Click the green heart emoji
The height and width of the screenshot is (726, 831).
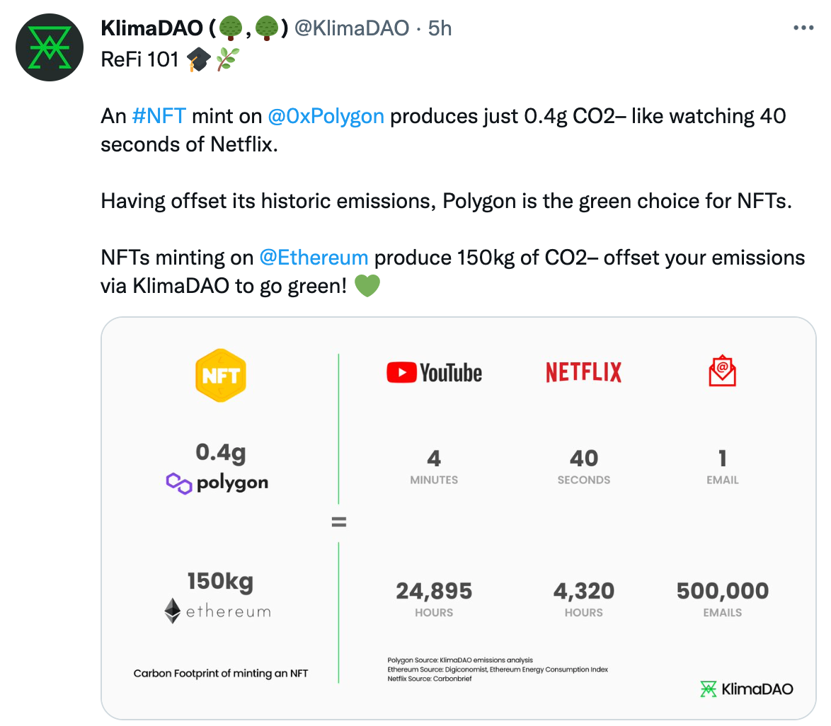[367, 286]
